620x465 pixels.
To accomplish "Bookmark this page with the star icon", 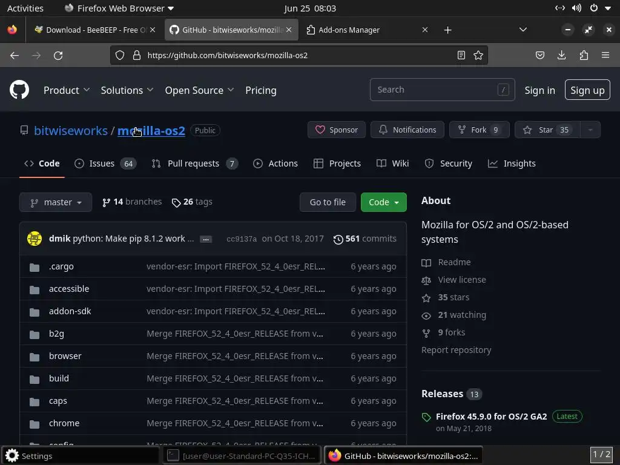I will coord(478,55).
